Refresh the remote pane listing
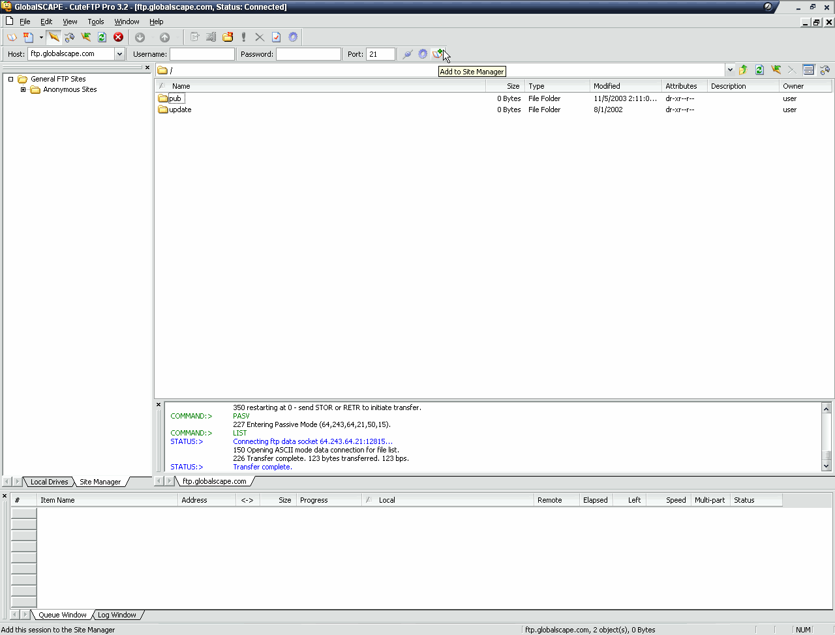Viewport: 835px width, 635px height. pyautogui.click(x=759, y=70)
